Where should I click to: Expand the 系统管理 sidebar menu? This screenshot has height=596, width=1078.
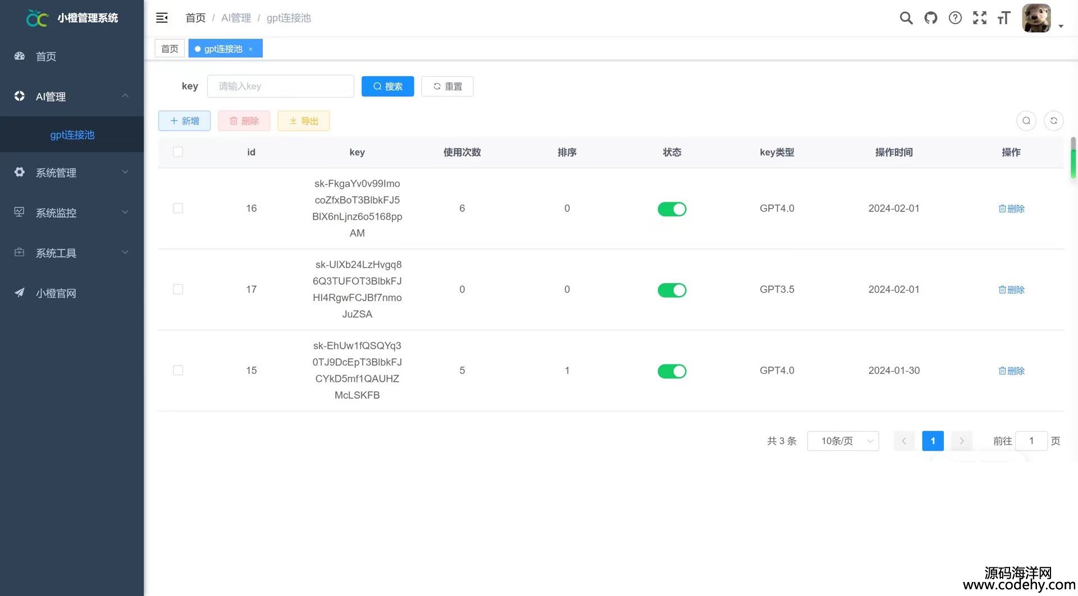[x=72, y=173]
